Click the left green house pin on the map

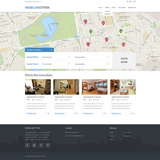pyautogui.click(x=91, y=31)
